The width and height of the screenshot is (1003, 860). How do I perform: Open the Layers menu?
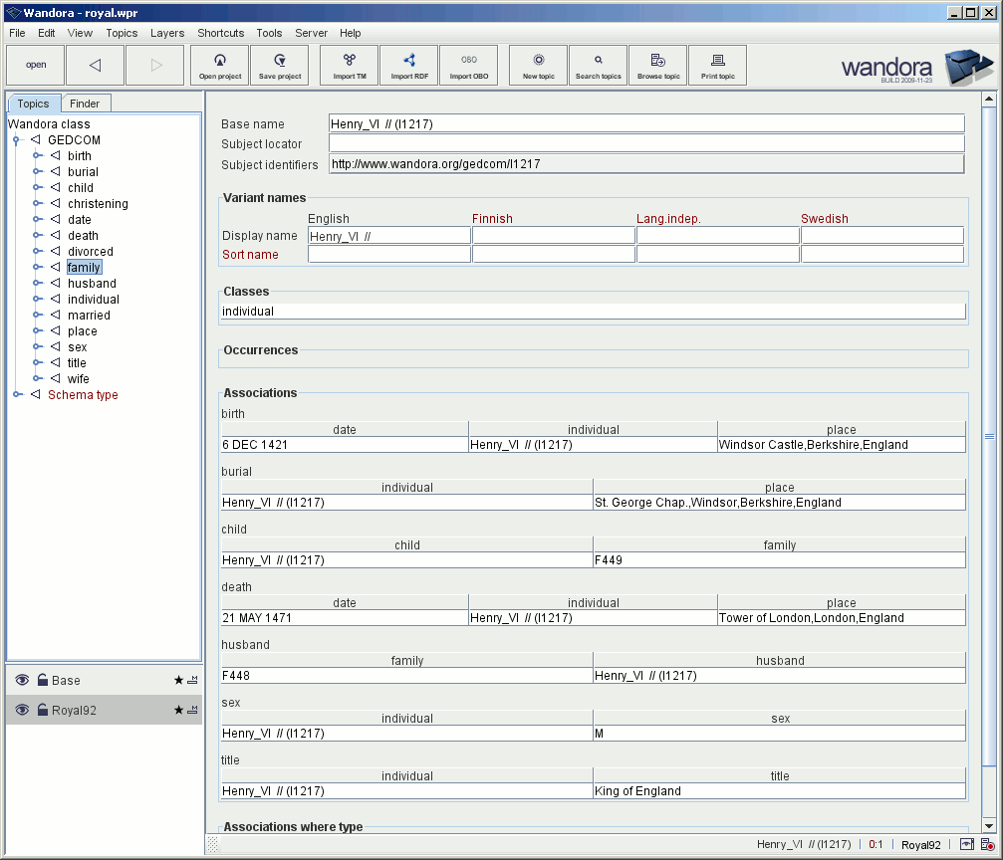click(x=167, y=33)
